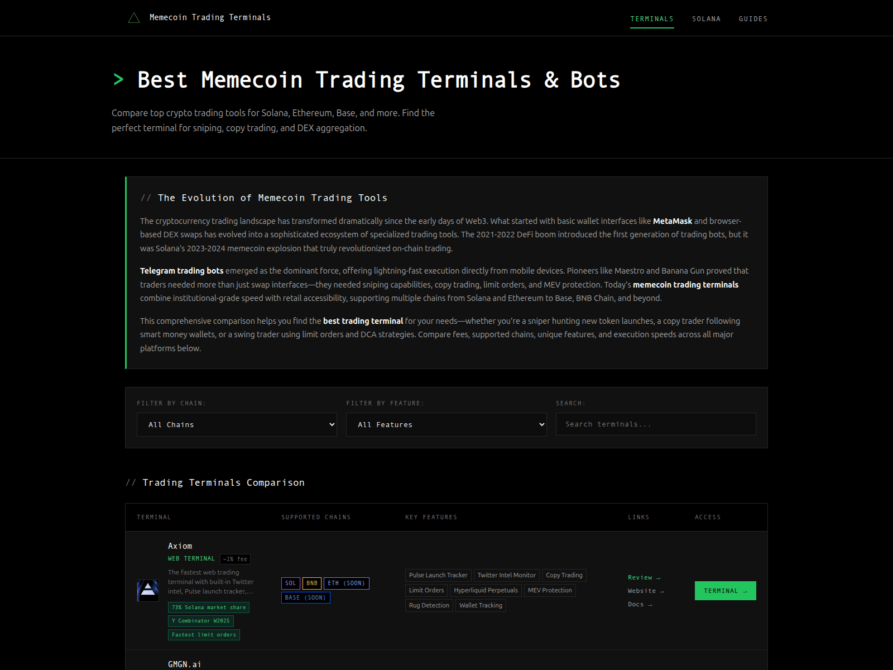
Task: Click the Axiom terminal logo icon
Action: (x=148, y=590)
